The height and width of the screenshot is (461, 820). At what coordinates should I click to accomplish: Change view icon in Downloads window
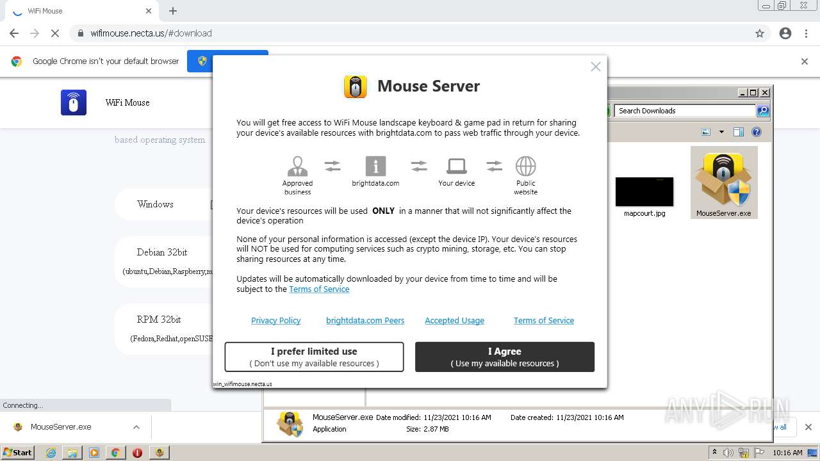pyautogui.click(x=706, y=132)
